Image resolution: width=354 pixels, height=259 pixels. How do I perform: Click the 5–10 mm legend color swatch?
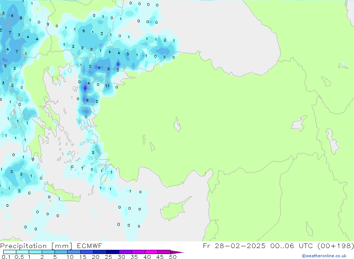click(x=61, y=252)
